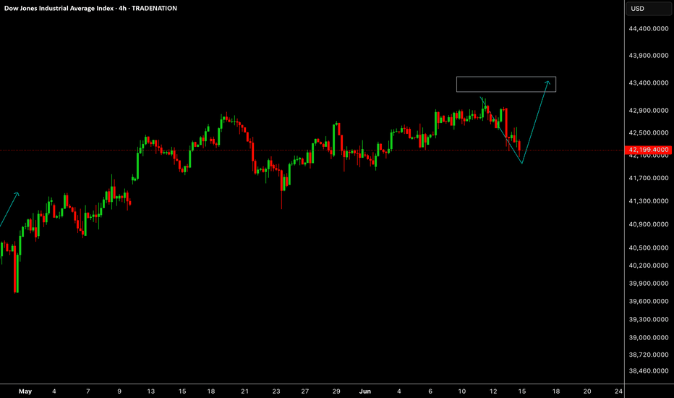
Task: Click the date 10 on time axis
Action: click(x=461, y=391)
